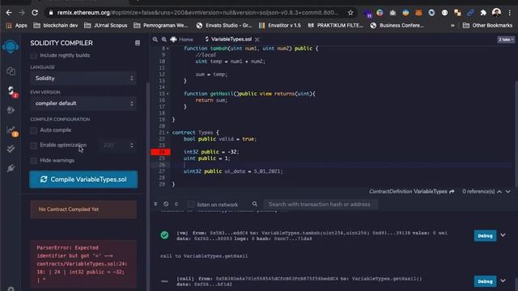Open Chrome three-dot menu
The image size is (518, 291).
pos(510,13)
